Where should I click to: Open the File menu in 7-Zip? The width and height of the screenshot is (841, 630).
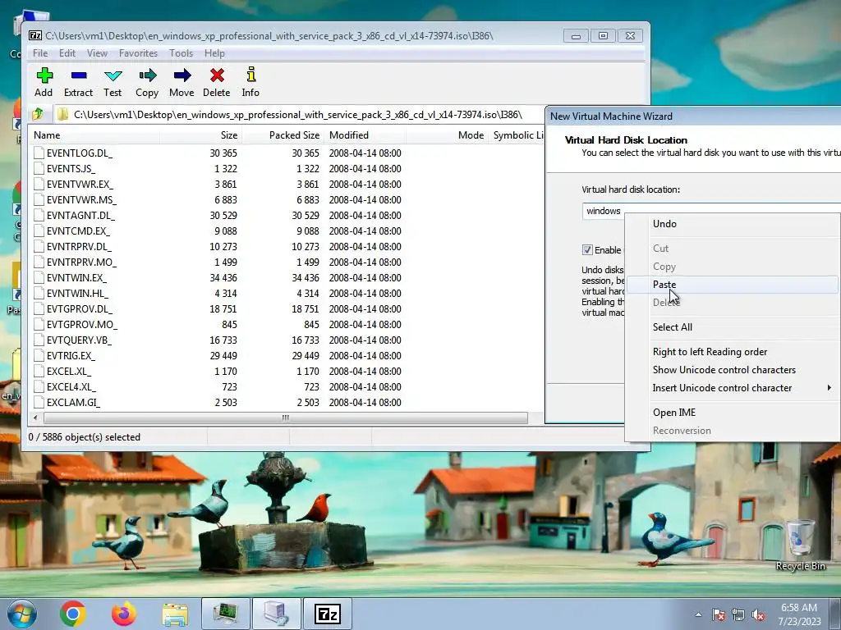[40, 53]
